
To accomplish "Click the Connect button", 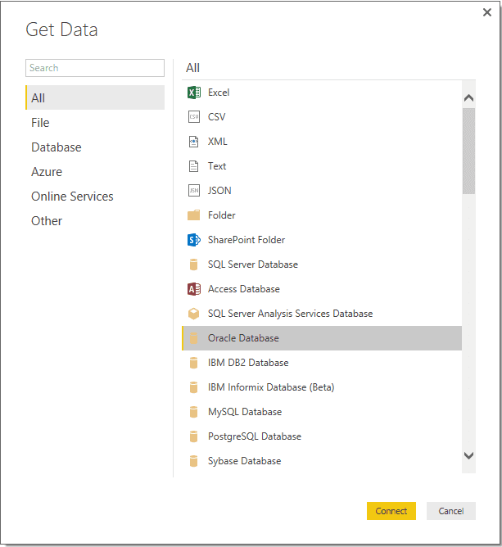I will [391, 511].
